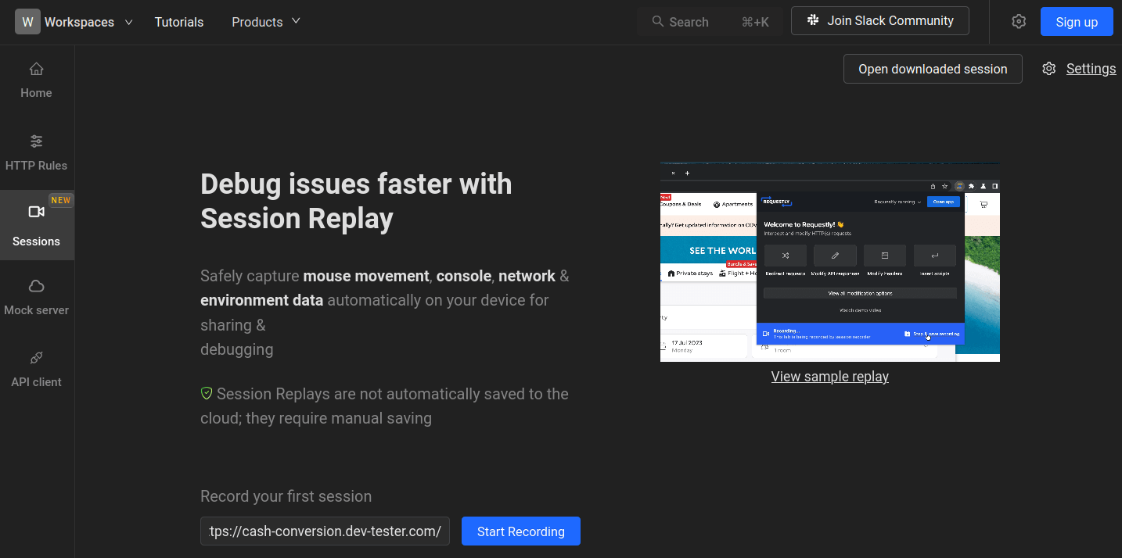Viewport: 1122px width, 558px height.
Task: Click the Sessions NEW badge
Action: pyautogui.click(x=61, y=200)
